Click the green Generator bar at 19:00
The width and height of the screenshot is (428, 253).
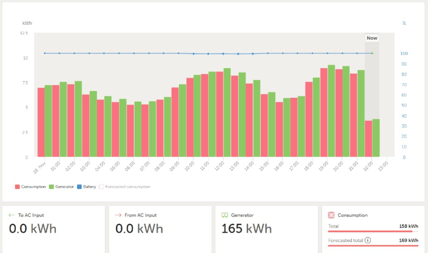click(331, 111)
